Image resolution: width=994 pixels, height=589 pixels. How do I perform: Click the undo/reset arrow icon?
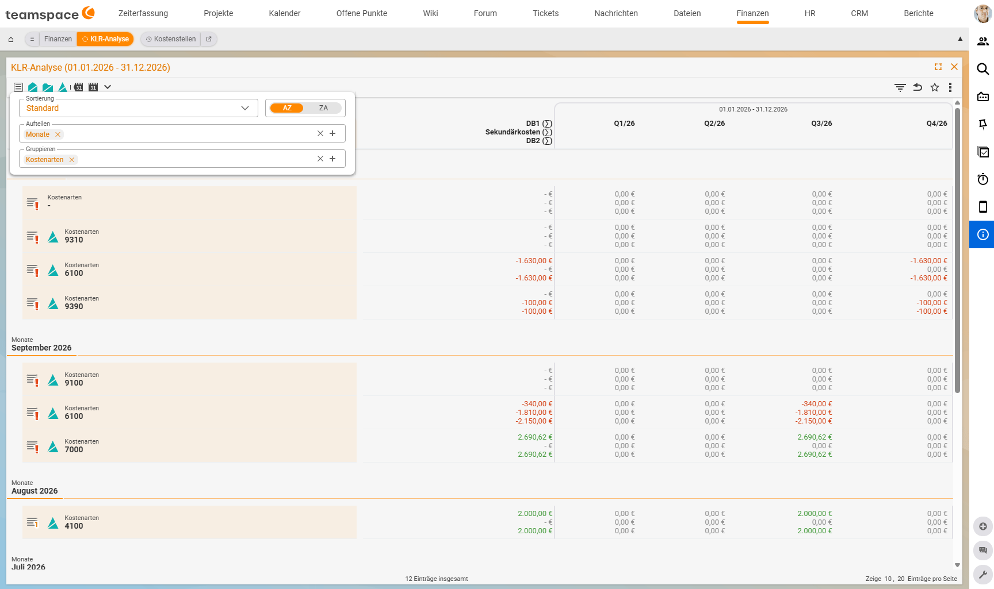tap(917, 87)
